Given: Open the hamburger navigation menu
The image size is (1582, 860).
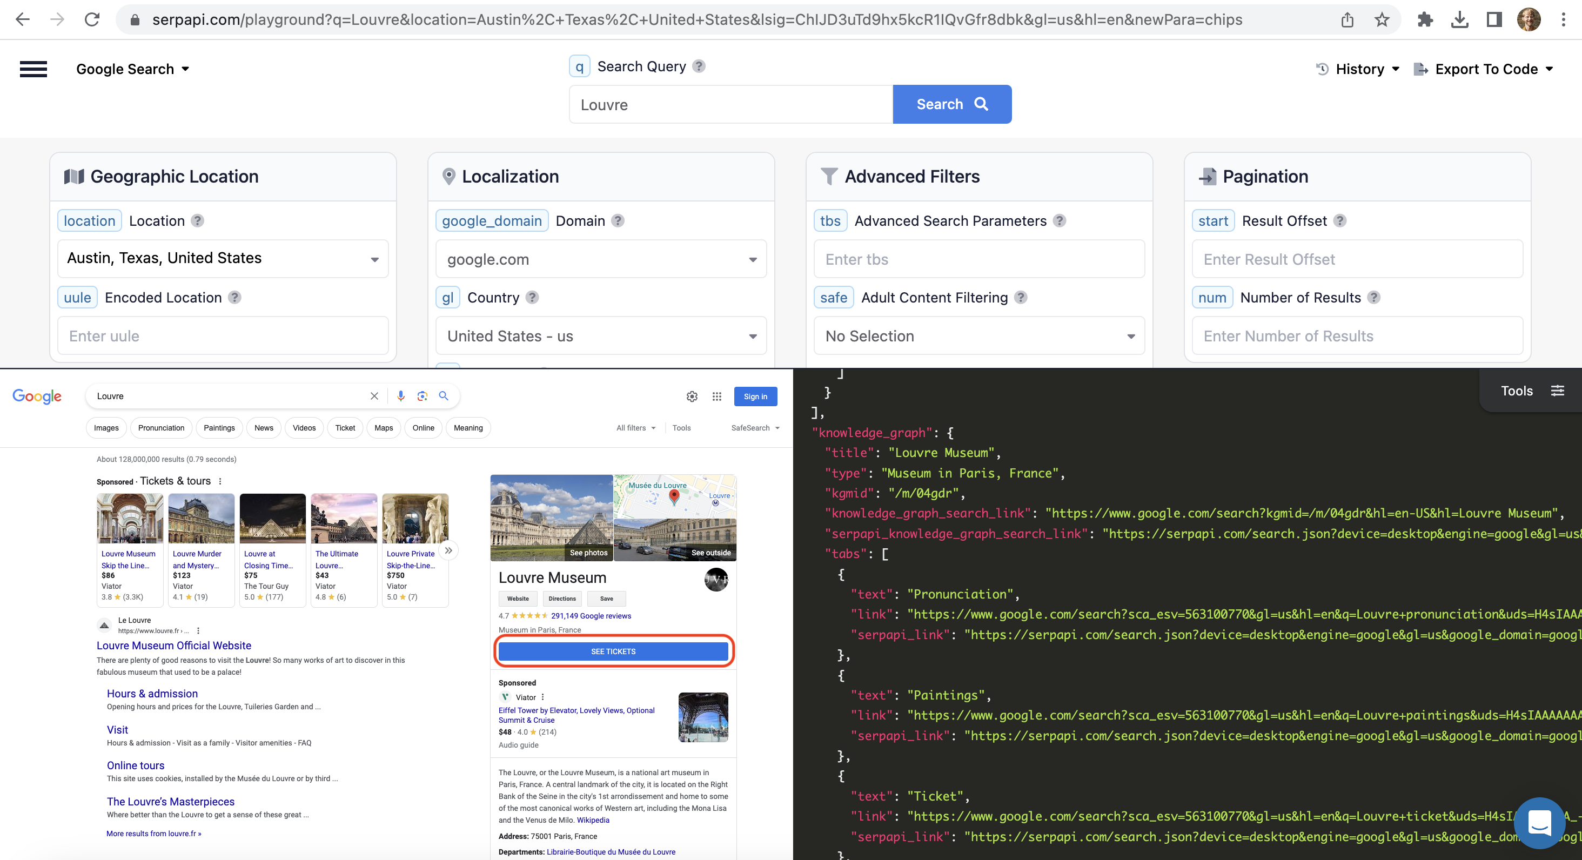Looking at the screenshot, I should tap(32, 69).
